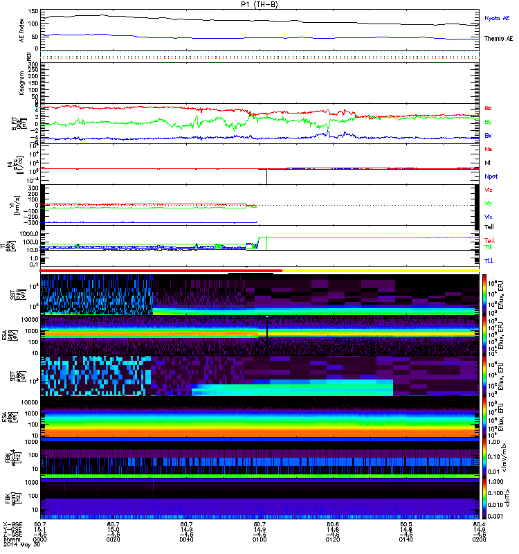Click the Keogram panel area
This screenshot has height=554, width=519.
[x=260, y=83]
